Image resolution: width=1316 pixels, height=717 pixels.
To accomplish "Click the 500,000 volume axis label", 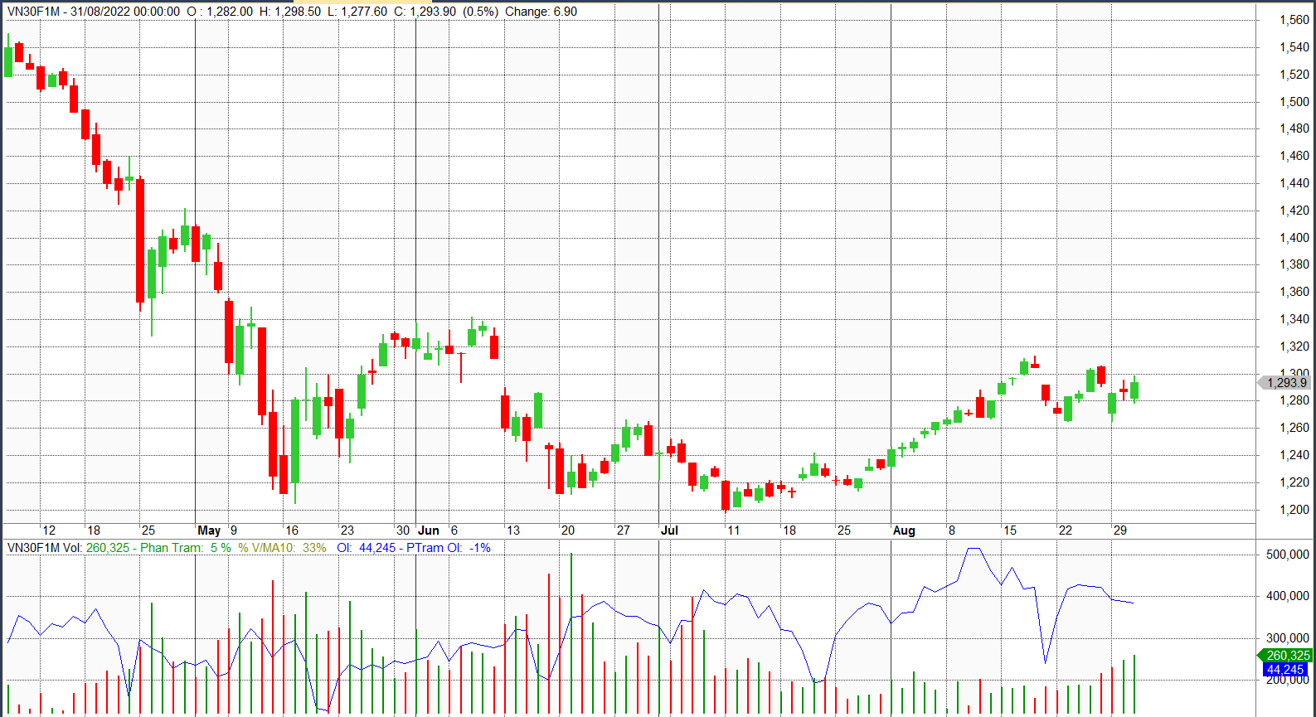I will (1288, 555).
